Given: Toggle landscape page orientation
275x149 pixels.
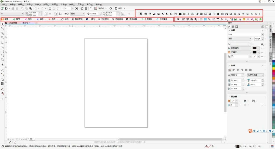Looking at the screenshot, I should [50, 14].
